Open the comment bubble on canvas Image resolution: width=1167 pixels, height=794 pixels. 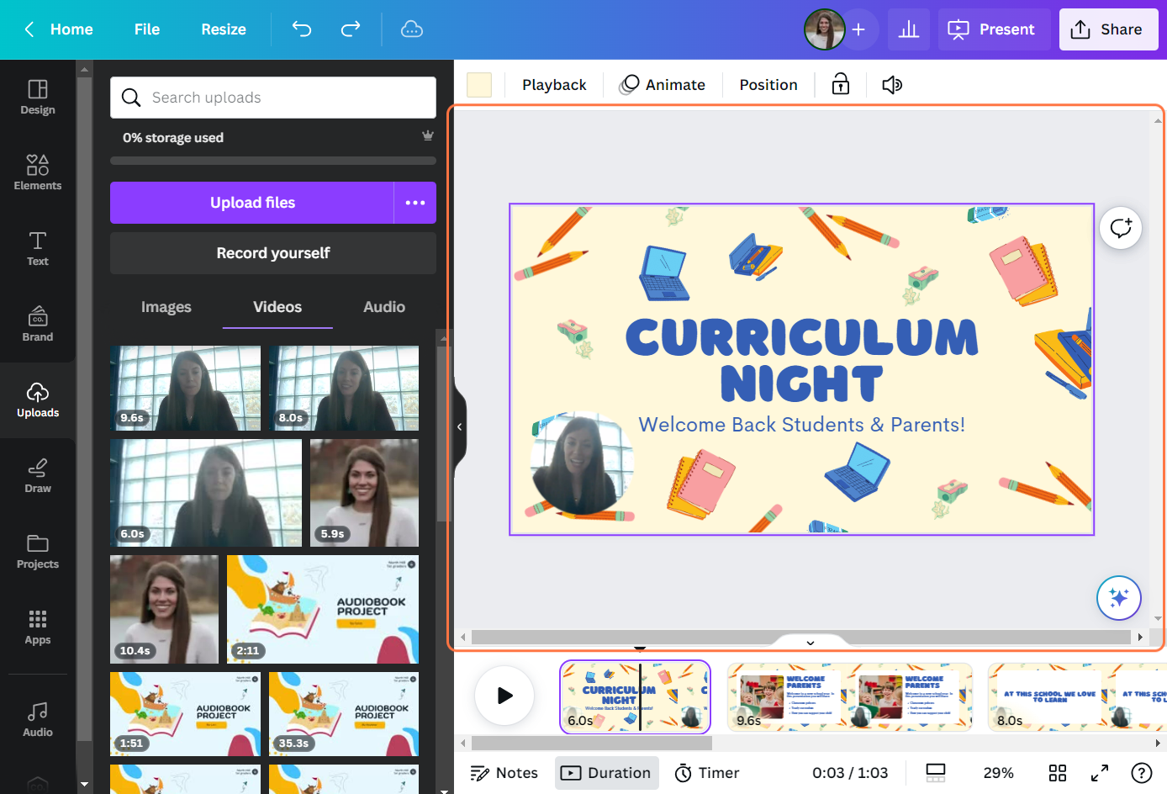click(x=1121, y=228)
